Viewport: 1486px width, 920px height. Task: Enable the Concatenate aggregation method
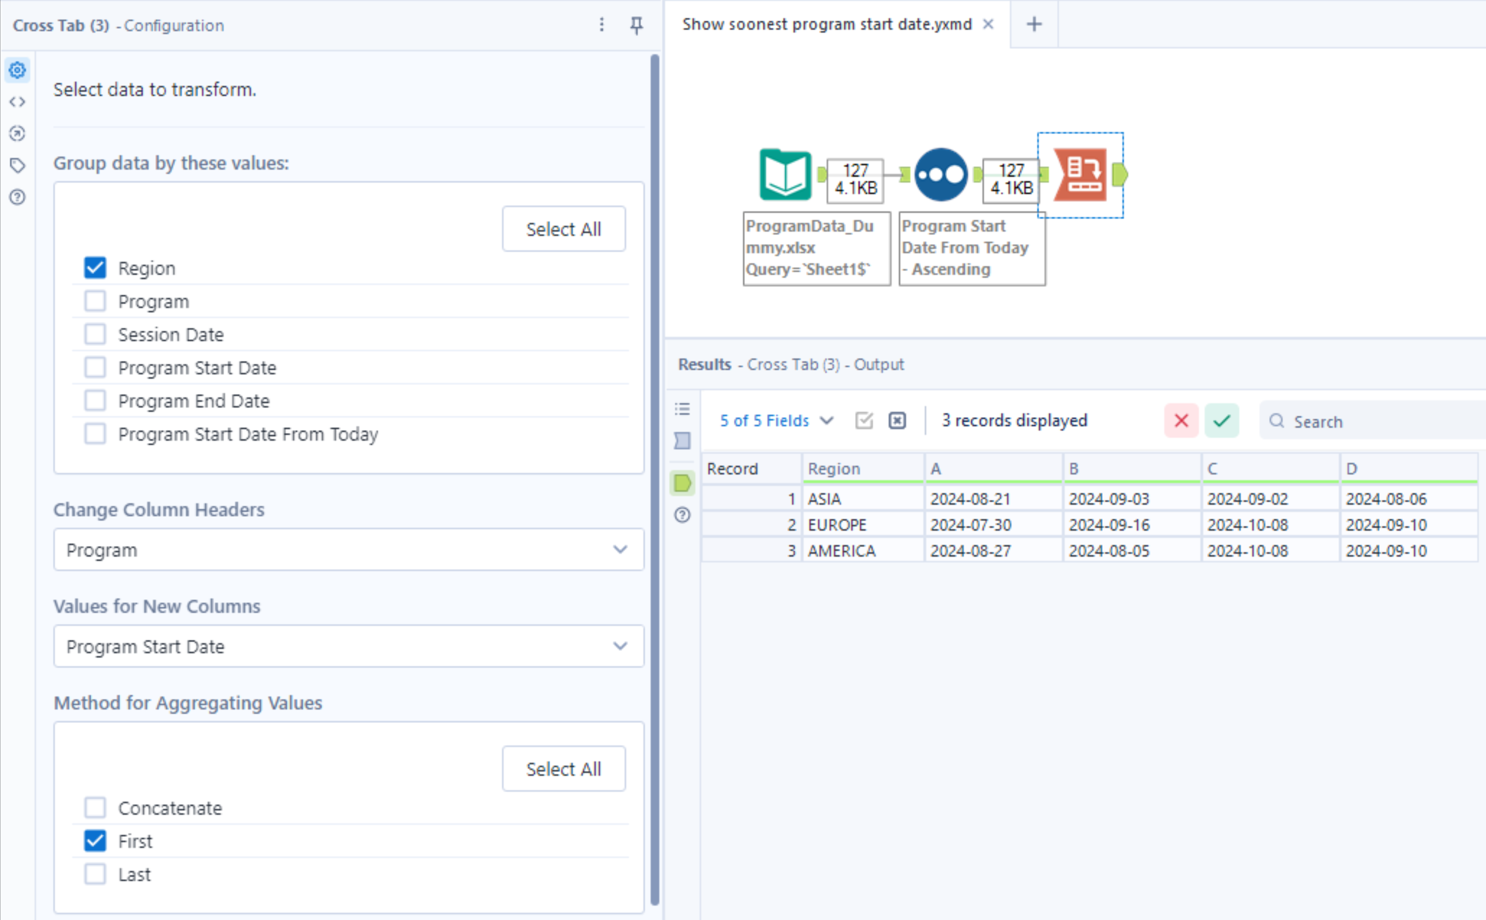tap(95, 808)
